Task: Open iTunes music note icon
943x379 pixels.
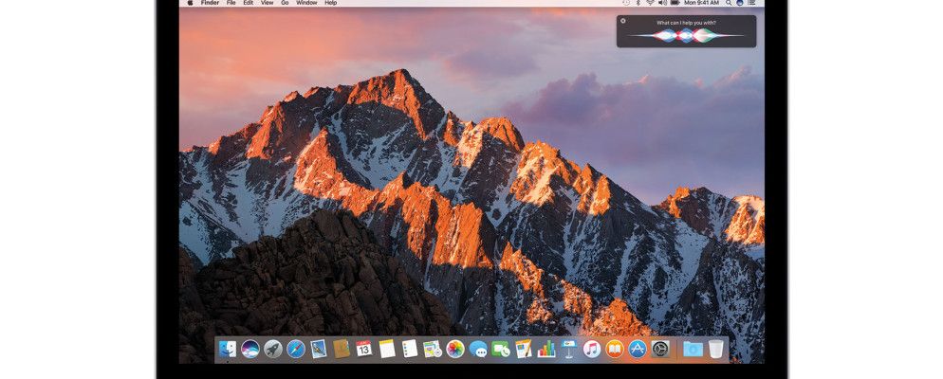Action: click(592, 349)
